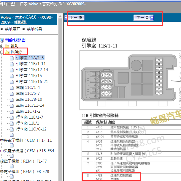Click 菜单折叠 to collapse the menu
This screenshot has height=181, width=181.
(x=34, y=29)
